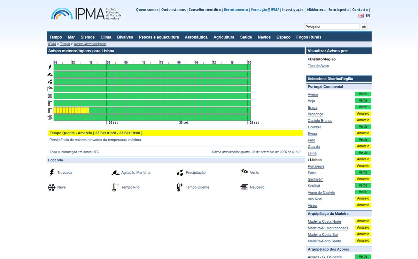This screenshot has width=418, height=259.
Task: Click the Nevoeiro fog icon in chart rows
Action: (50, 117)
